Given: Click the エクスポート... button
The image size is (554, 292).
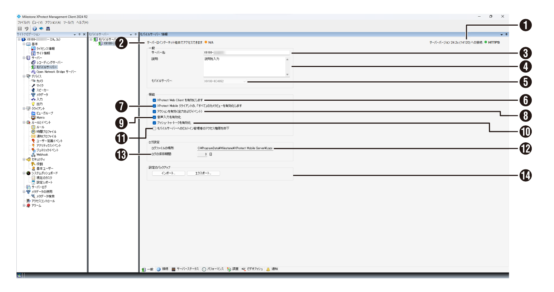Looking at the screenshot, I should click(x=203, y=173).
